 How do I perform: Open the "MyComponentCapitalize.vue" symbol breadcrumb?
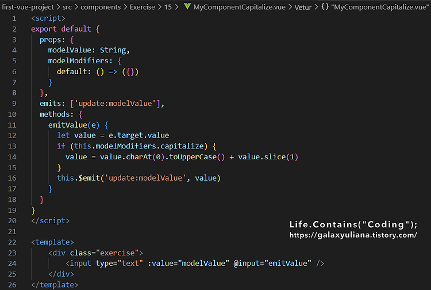[x=380, y=7]
